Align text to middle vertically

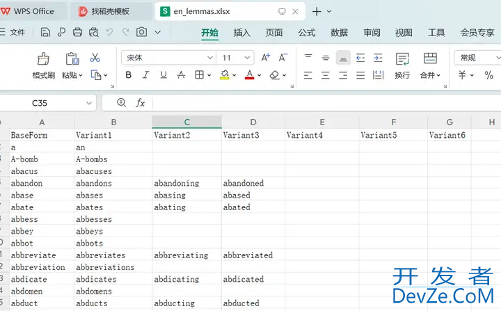pyautogui.click(x=326, y=58)
